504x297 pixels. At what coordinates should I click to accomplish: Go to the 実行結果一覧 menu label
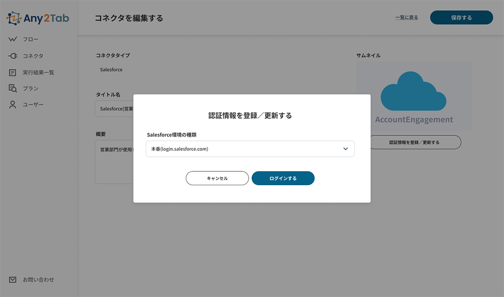click(38, 73)
